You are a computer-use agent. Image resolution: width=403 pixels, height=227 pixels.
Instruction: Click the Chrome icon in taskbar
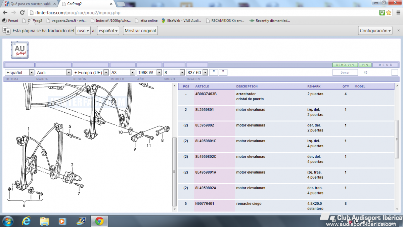(x=99, y=221)
